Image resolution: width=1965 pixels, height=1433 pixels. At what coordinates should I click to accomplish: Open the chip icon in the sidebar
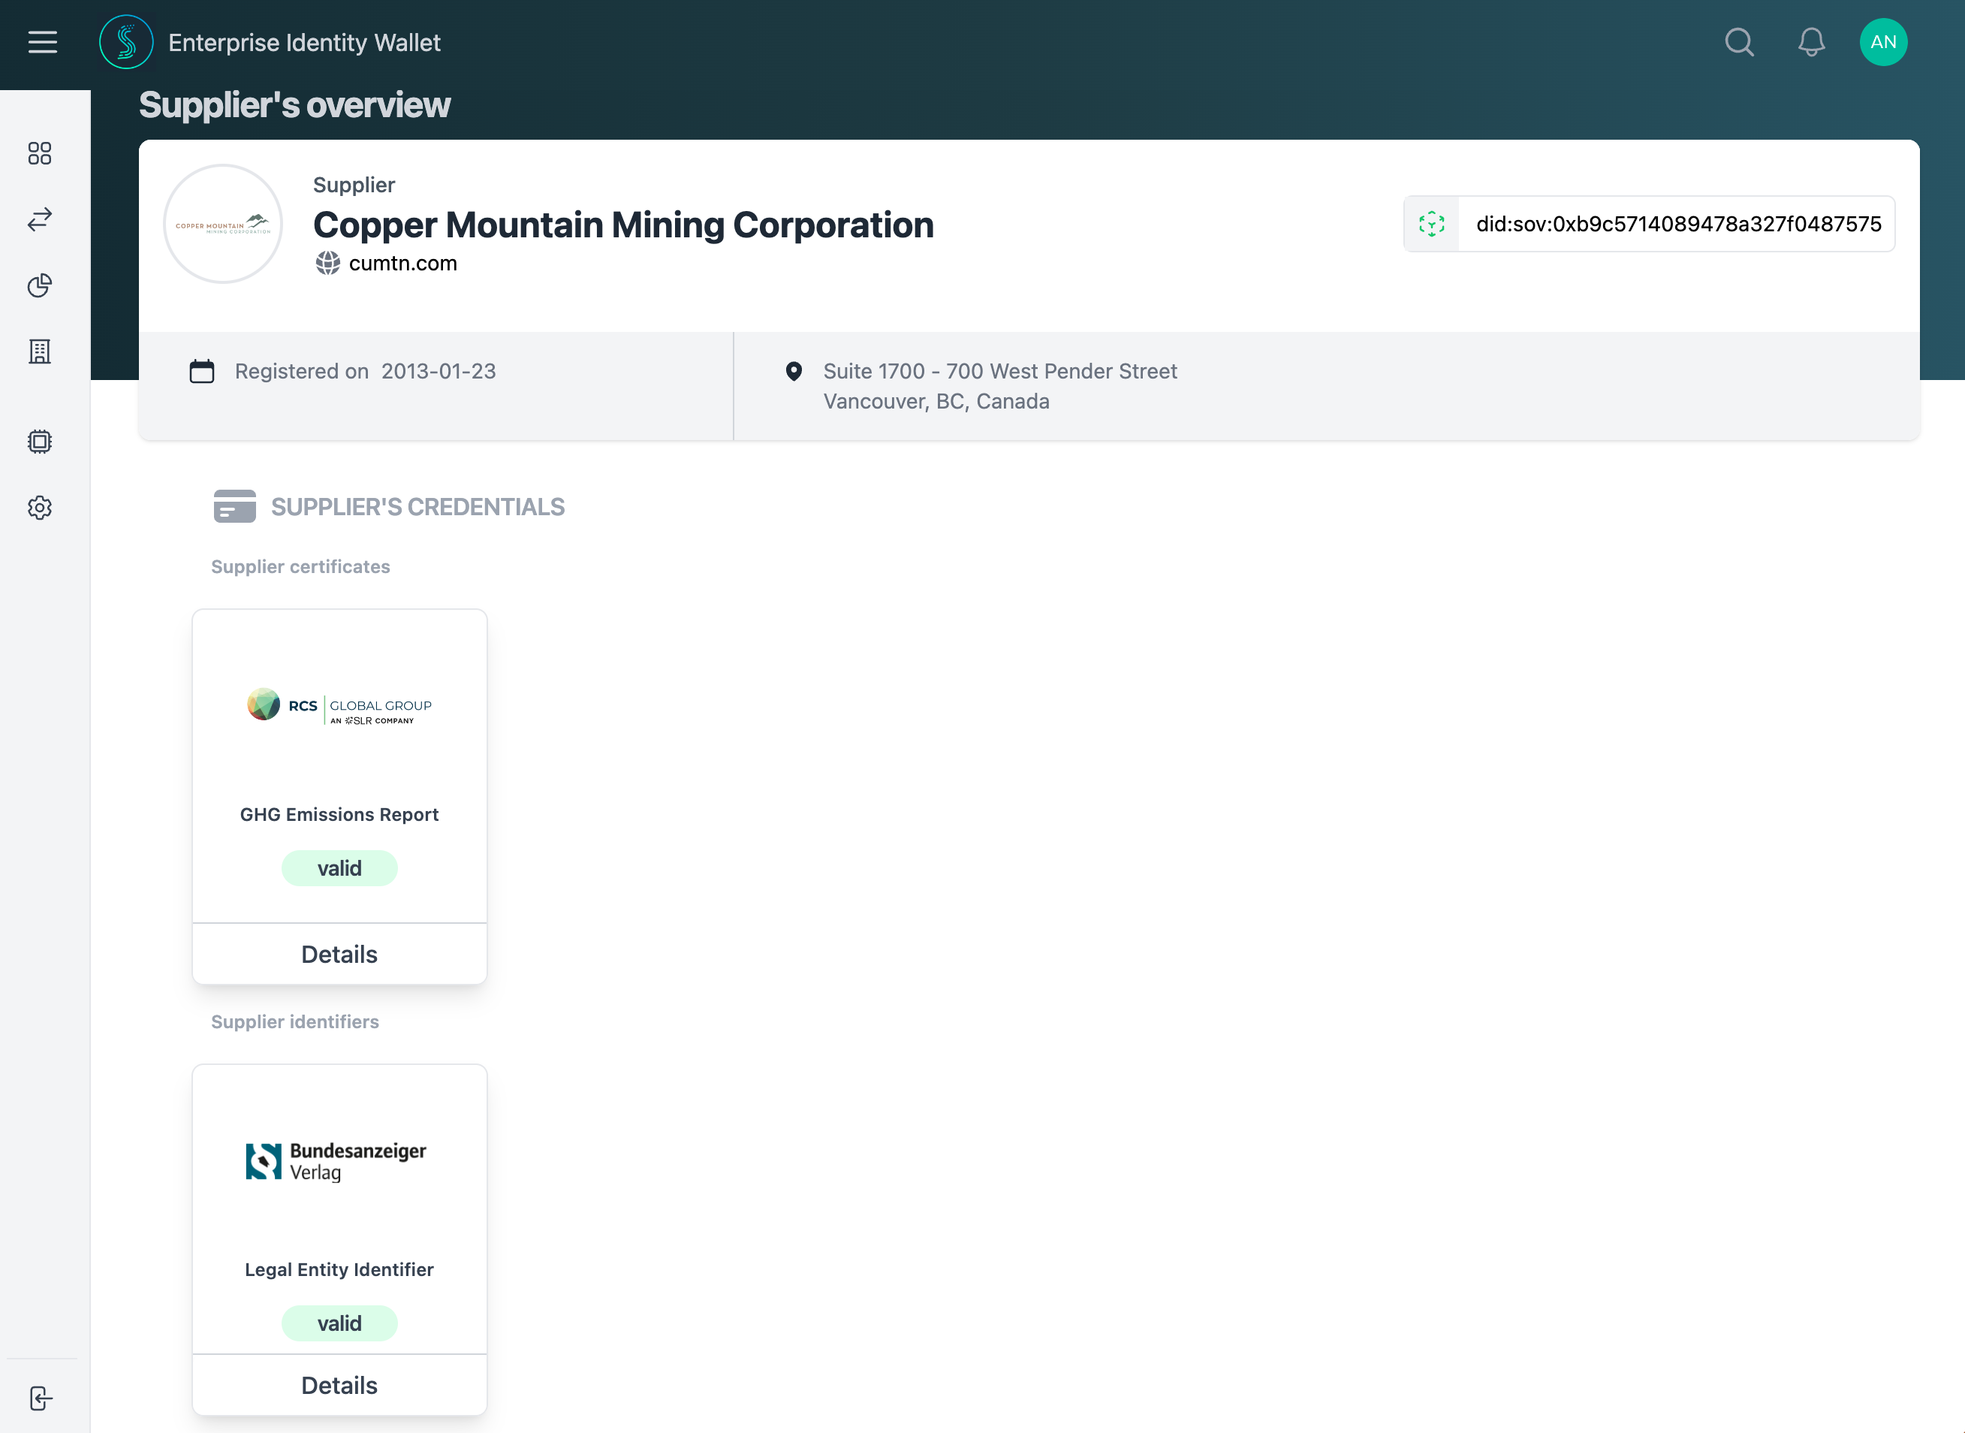coord(40,442)
